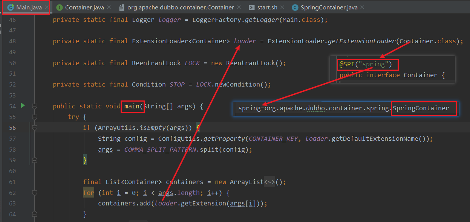Click line number 63 in the gutter

(12, 204)
